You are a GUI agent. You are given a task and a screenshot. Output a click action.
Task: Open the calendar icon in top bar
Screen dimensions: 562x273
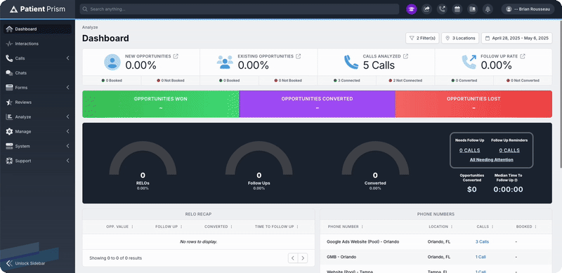[457, 9]
